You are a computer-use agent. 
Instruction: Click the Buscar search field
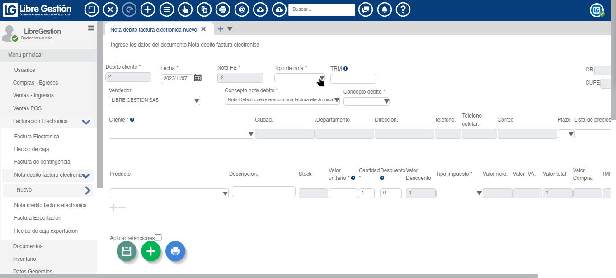[x=321, y=9]
